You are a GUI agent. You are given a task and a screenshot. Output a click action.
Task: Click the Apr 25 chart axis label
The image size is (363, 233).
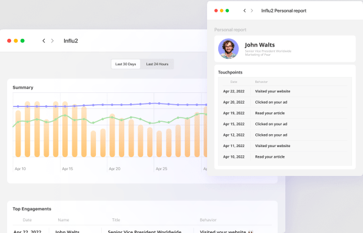click(x=161, y=169)
